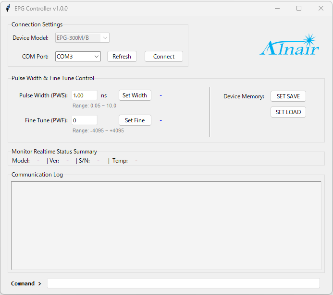333x295 pixels.
Task: Save settings with SET SAVE button
Action: click(288, 96)
